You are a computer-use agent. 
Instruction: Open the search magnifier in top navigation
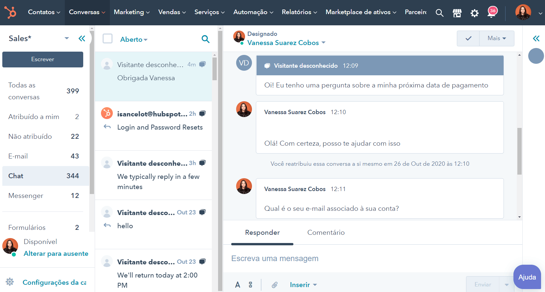point(439,13)
